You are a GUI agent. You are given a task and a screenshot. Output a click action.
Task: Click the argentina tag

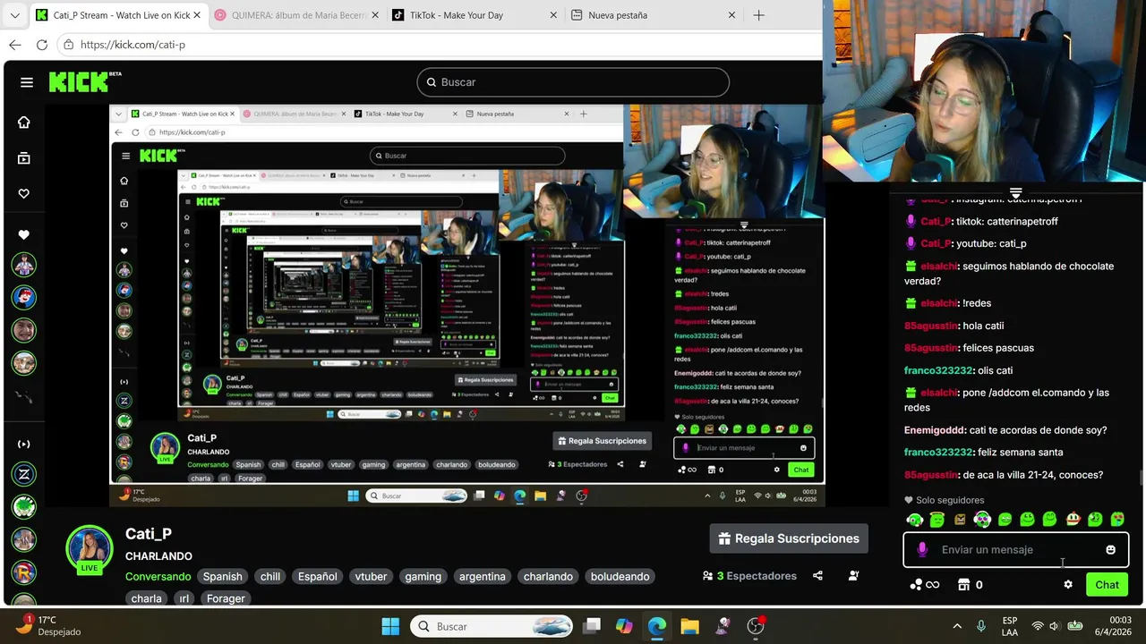point(483,577)
